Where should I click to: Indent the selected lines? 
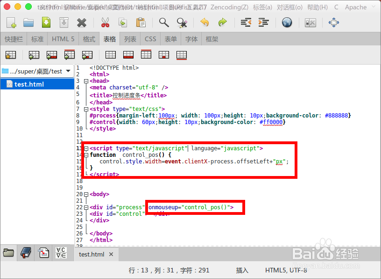pos(264,22)
